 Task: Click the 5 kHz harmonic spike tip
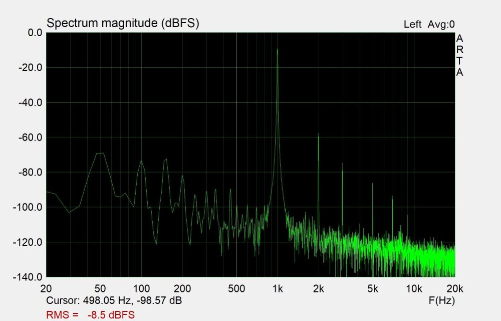coord(372,184)
